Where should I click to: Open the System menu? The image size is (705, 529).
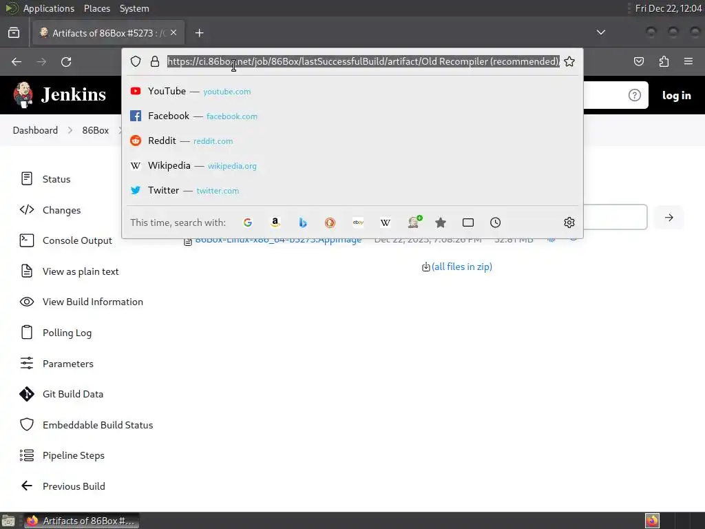(134, 8)
